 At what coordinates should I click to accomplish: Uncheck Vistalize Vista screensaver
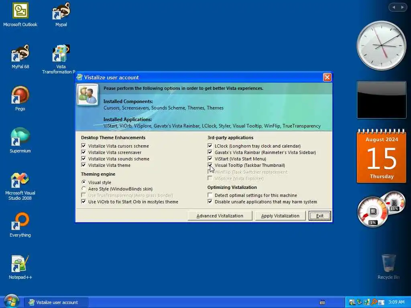[x=83, y=152]
